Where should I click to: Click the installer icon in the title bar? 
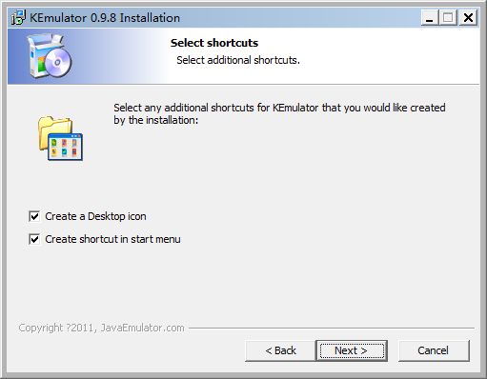point(18,17)
